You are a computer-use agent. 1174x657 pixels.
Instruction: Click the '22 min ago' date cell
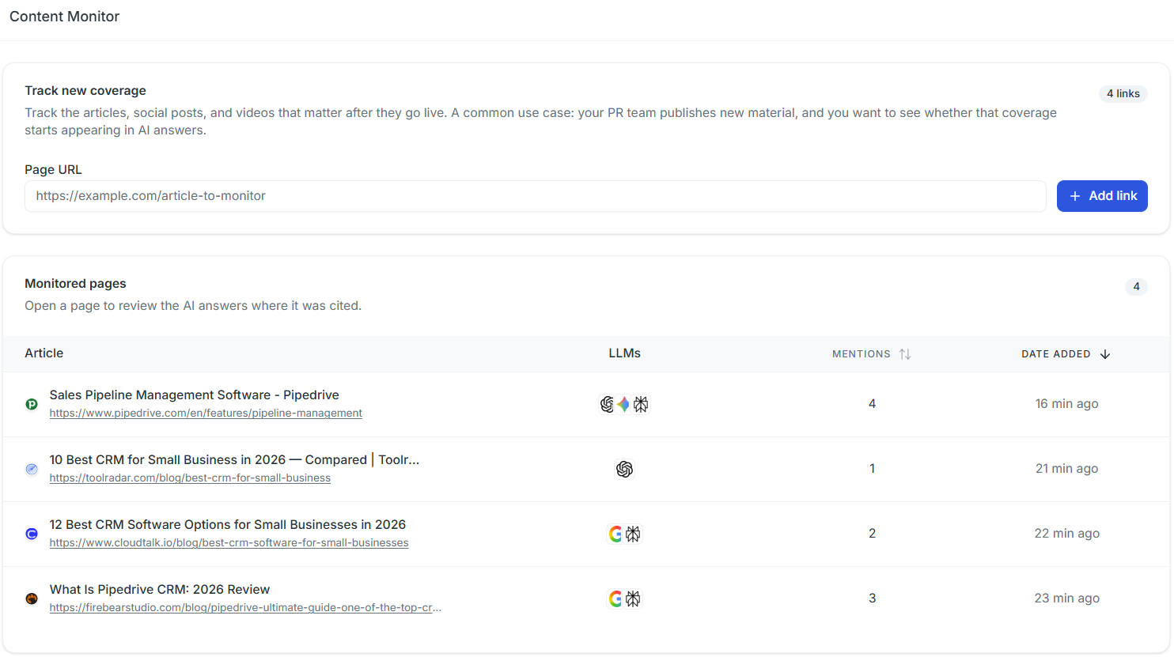pos(1066,534)
